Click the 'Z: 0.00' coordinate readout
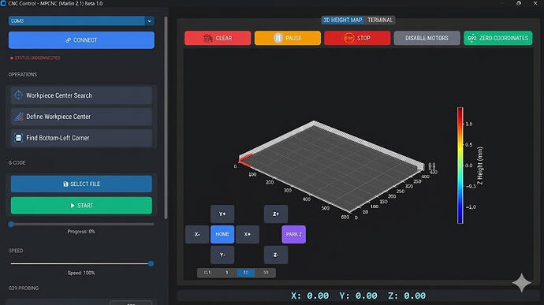Image resolution: width=544 pixels, height=305 pixels. pos(407,296)
